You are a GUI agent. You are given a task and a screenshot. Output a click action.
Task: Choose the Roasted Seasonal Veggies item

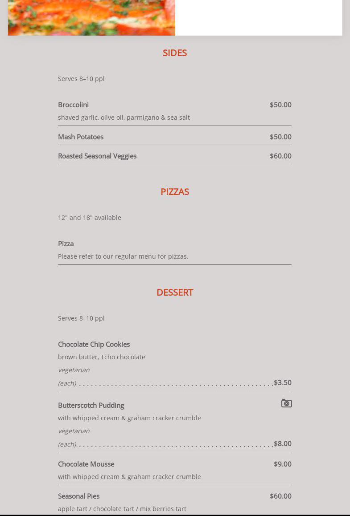tap(97, 156)
